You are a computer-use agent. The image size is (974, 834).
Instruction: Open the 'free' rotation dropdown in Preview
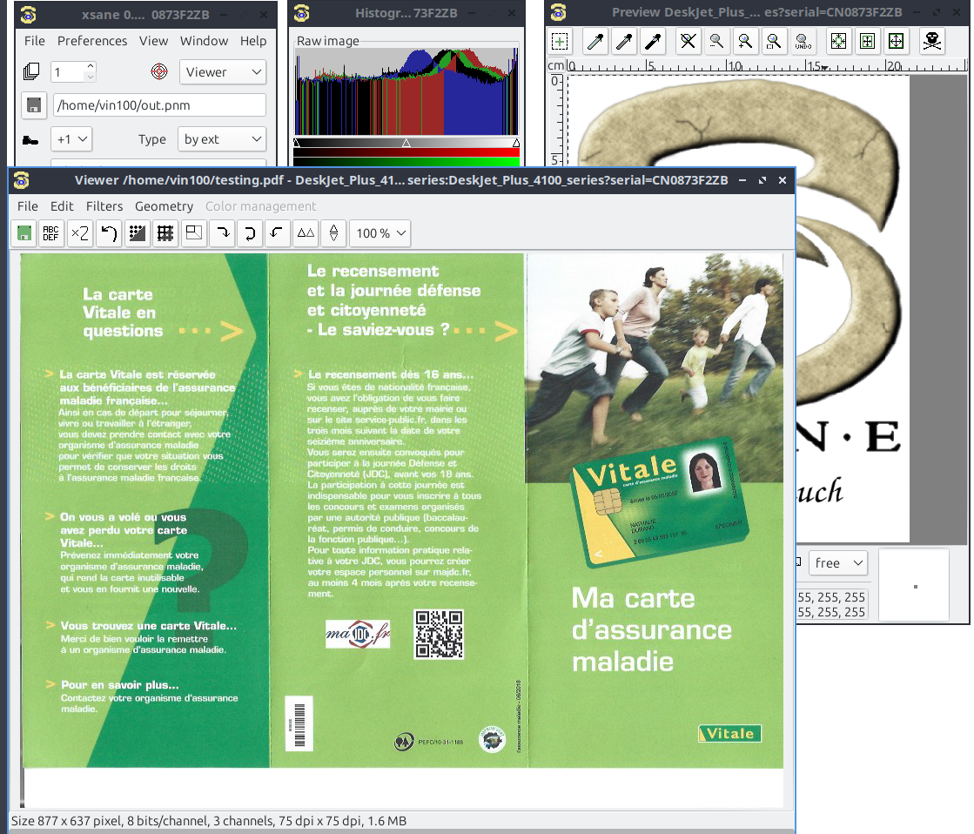837,562
